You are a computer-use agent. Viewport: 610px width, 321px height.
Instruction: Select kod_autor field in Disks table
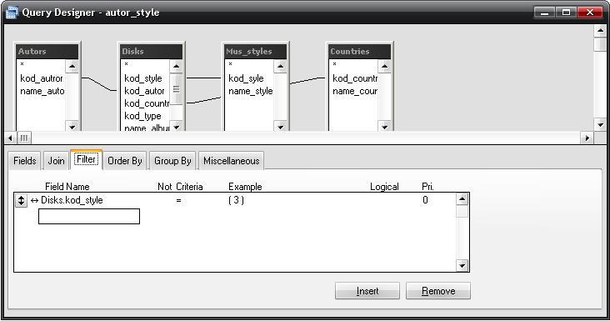[144, 91]
